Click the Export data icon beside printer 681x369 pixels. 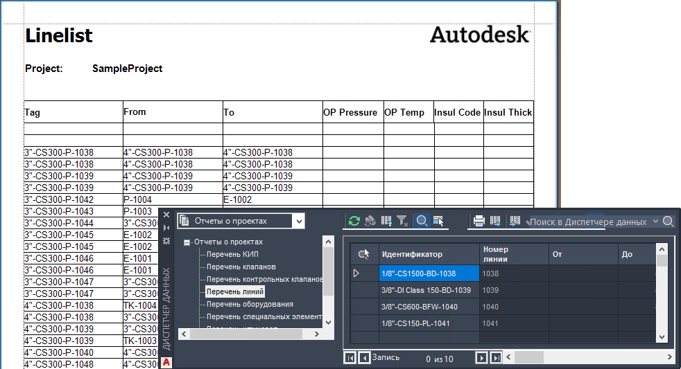click(x=495, y=221)
